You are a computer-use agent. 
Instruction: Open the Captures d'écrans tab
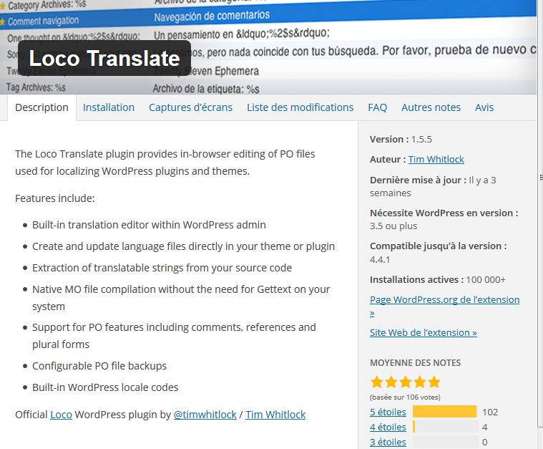(x=190, y=107)
